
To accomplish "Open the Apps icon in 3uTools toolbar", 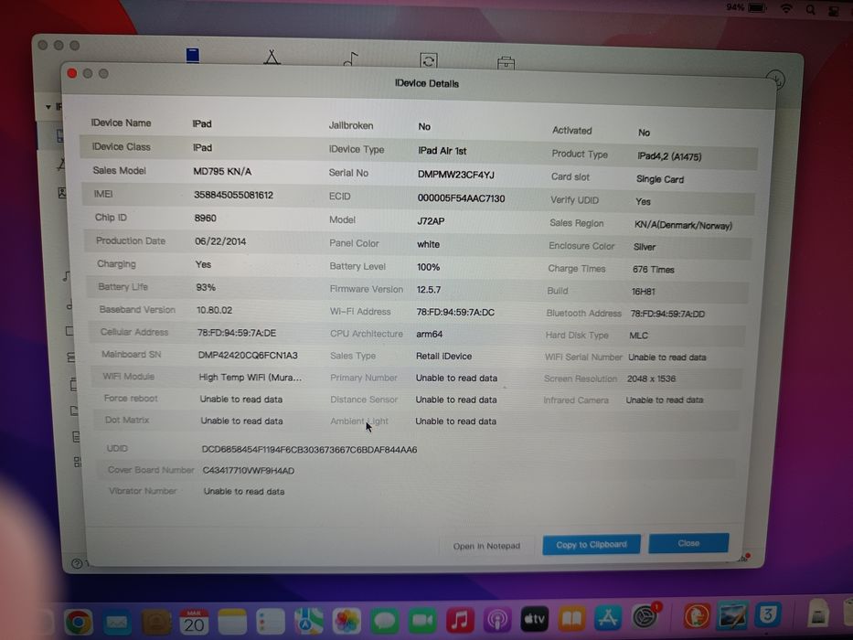I will coord(272,57).
